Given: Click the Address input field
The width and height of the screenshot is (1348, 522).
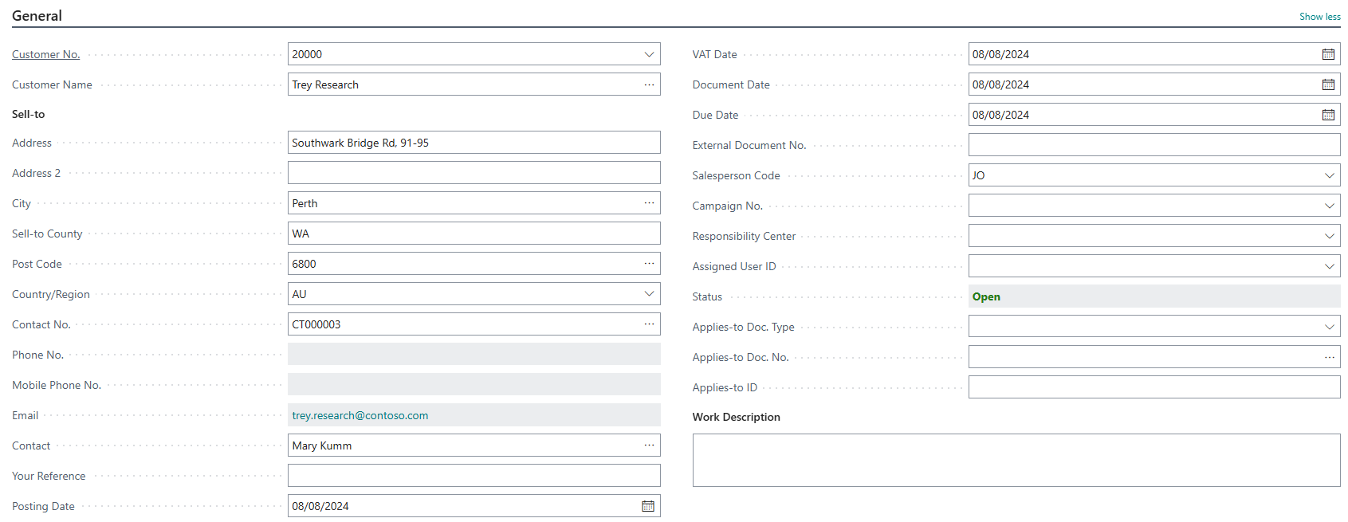Looking at the screenshot, I should coord(474,143).
